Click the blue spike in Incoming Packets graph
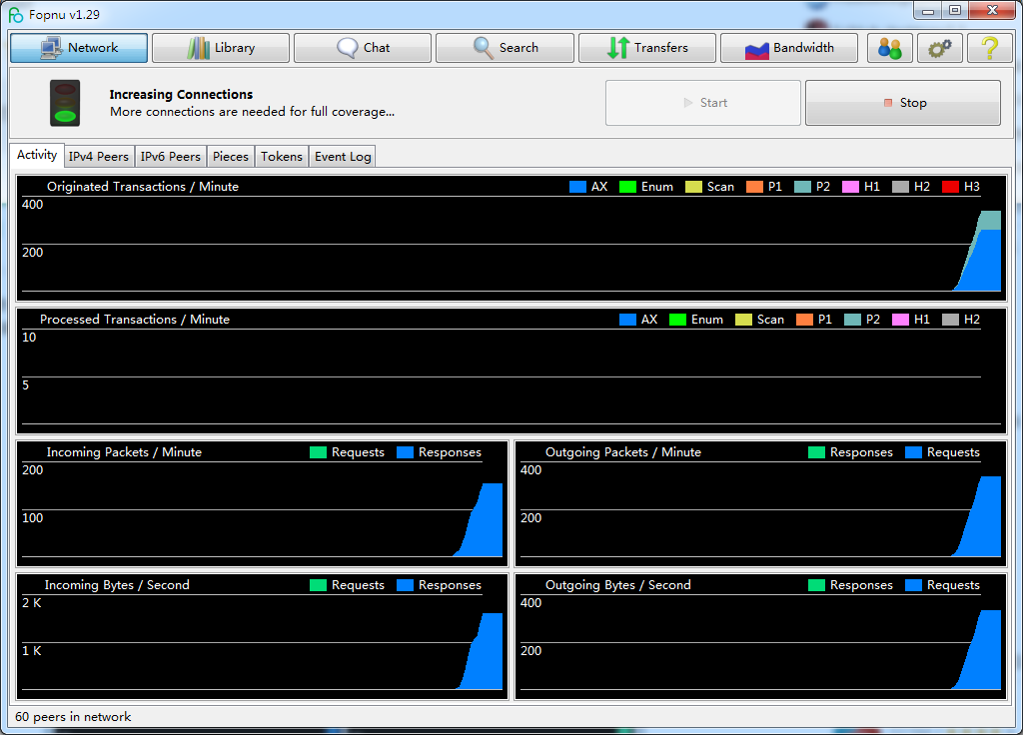The height and width of the screenshot is (735, 1023). (x=488, y=525)
